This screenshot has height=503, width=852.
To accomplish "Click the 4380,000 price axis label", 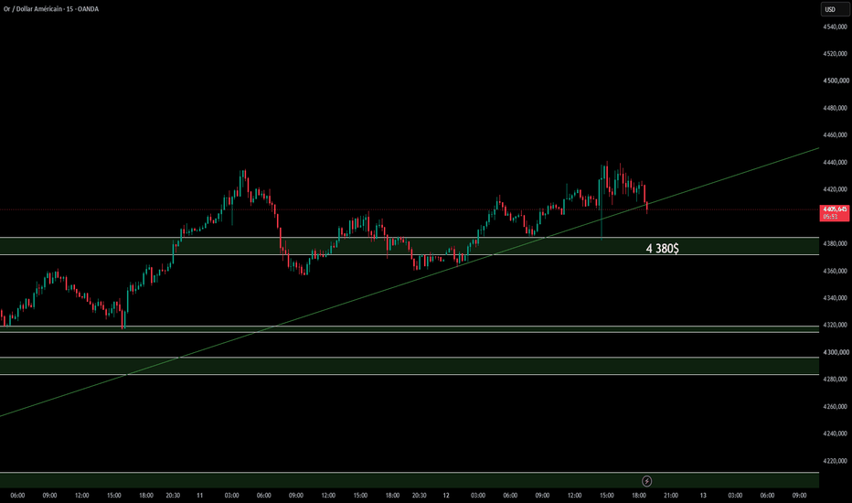I will pyautogui.click(x=835, y=243).
